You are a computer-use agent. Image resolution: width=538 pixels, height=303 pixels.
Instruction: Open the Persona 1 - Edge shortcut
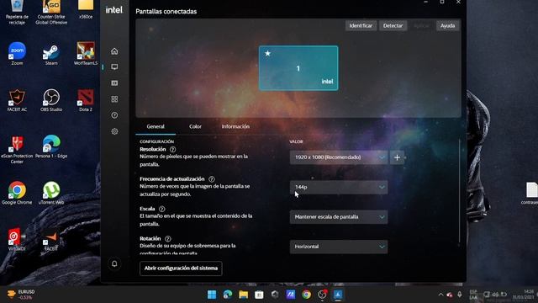51,146
